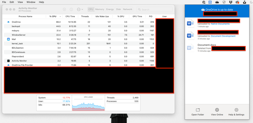Switch to the CPU tab
Image resolution: width=253 pixels, height=123 pixels.
91,9
